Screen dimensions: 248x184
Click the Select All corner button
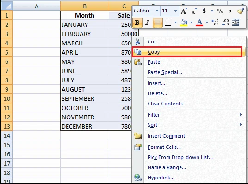tap(7, 6)
